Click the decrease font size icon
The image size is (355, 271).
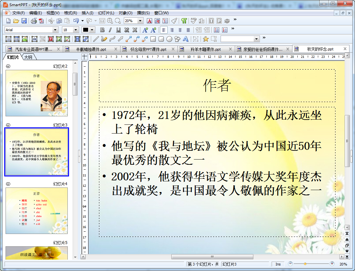tap(153, 30)
